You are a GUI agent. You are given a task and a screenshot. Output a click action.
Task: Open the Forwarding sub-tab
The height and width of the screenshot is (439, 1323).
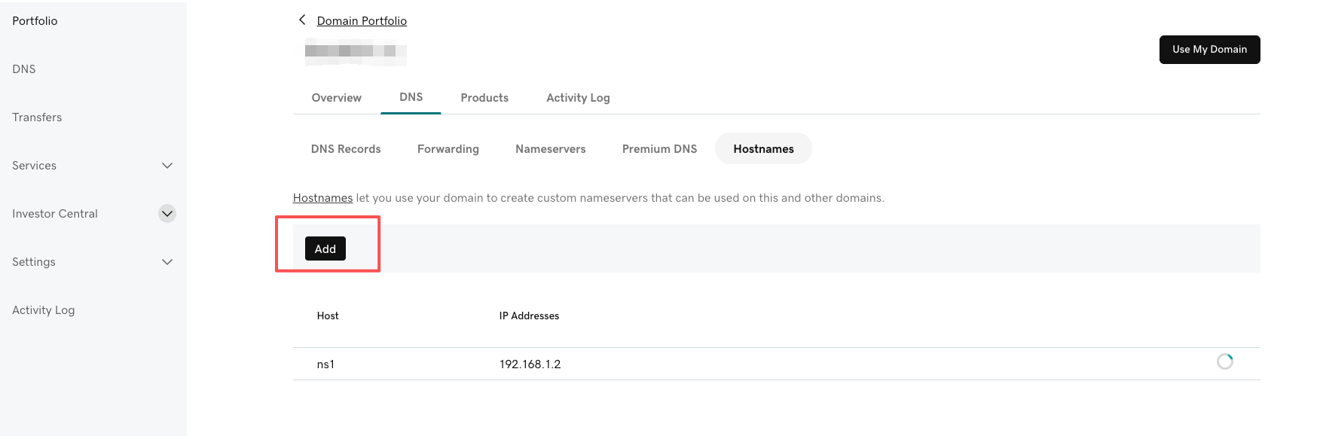coord(448,149)
